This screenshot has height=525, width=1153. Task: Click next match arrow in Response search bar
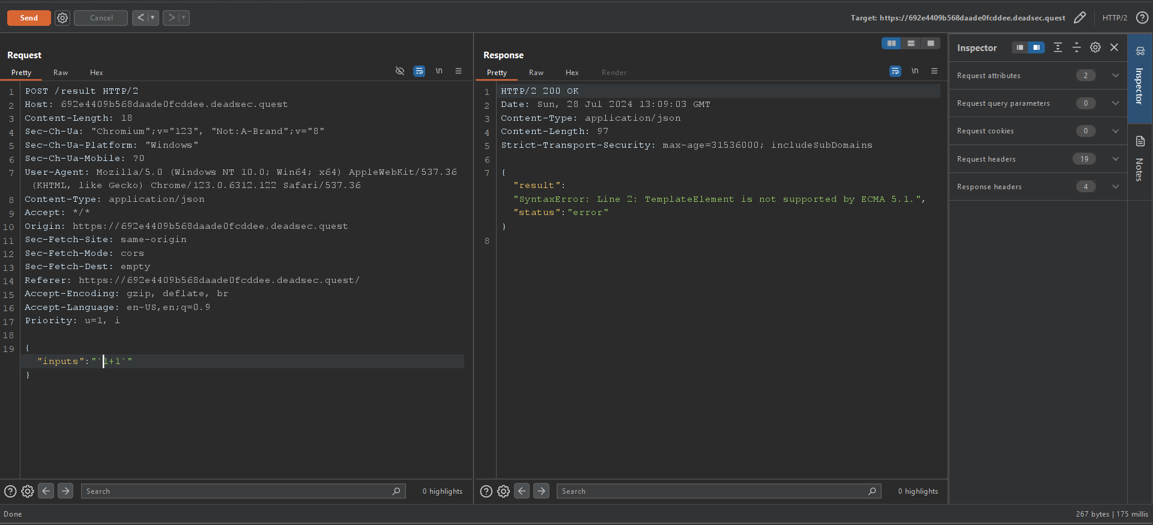[x=541, y=491]
